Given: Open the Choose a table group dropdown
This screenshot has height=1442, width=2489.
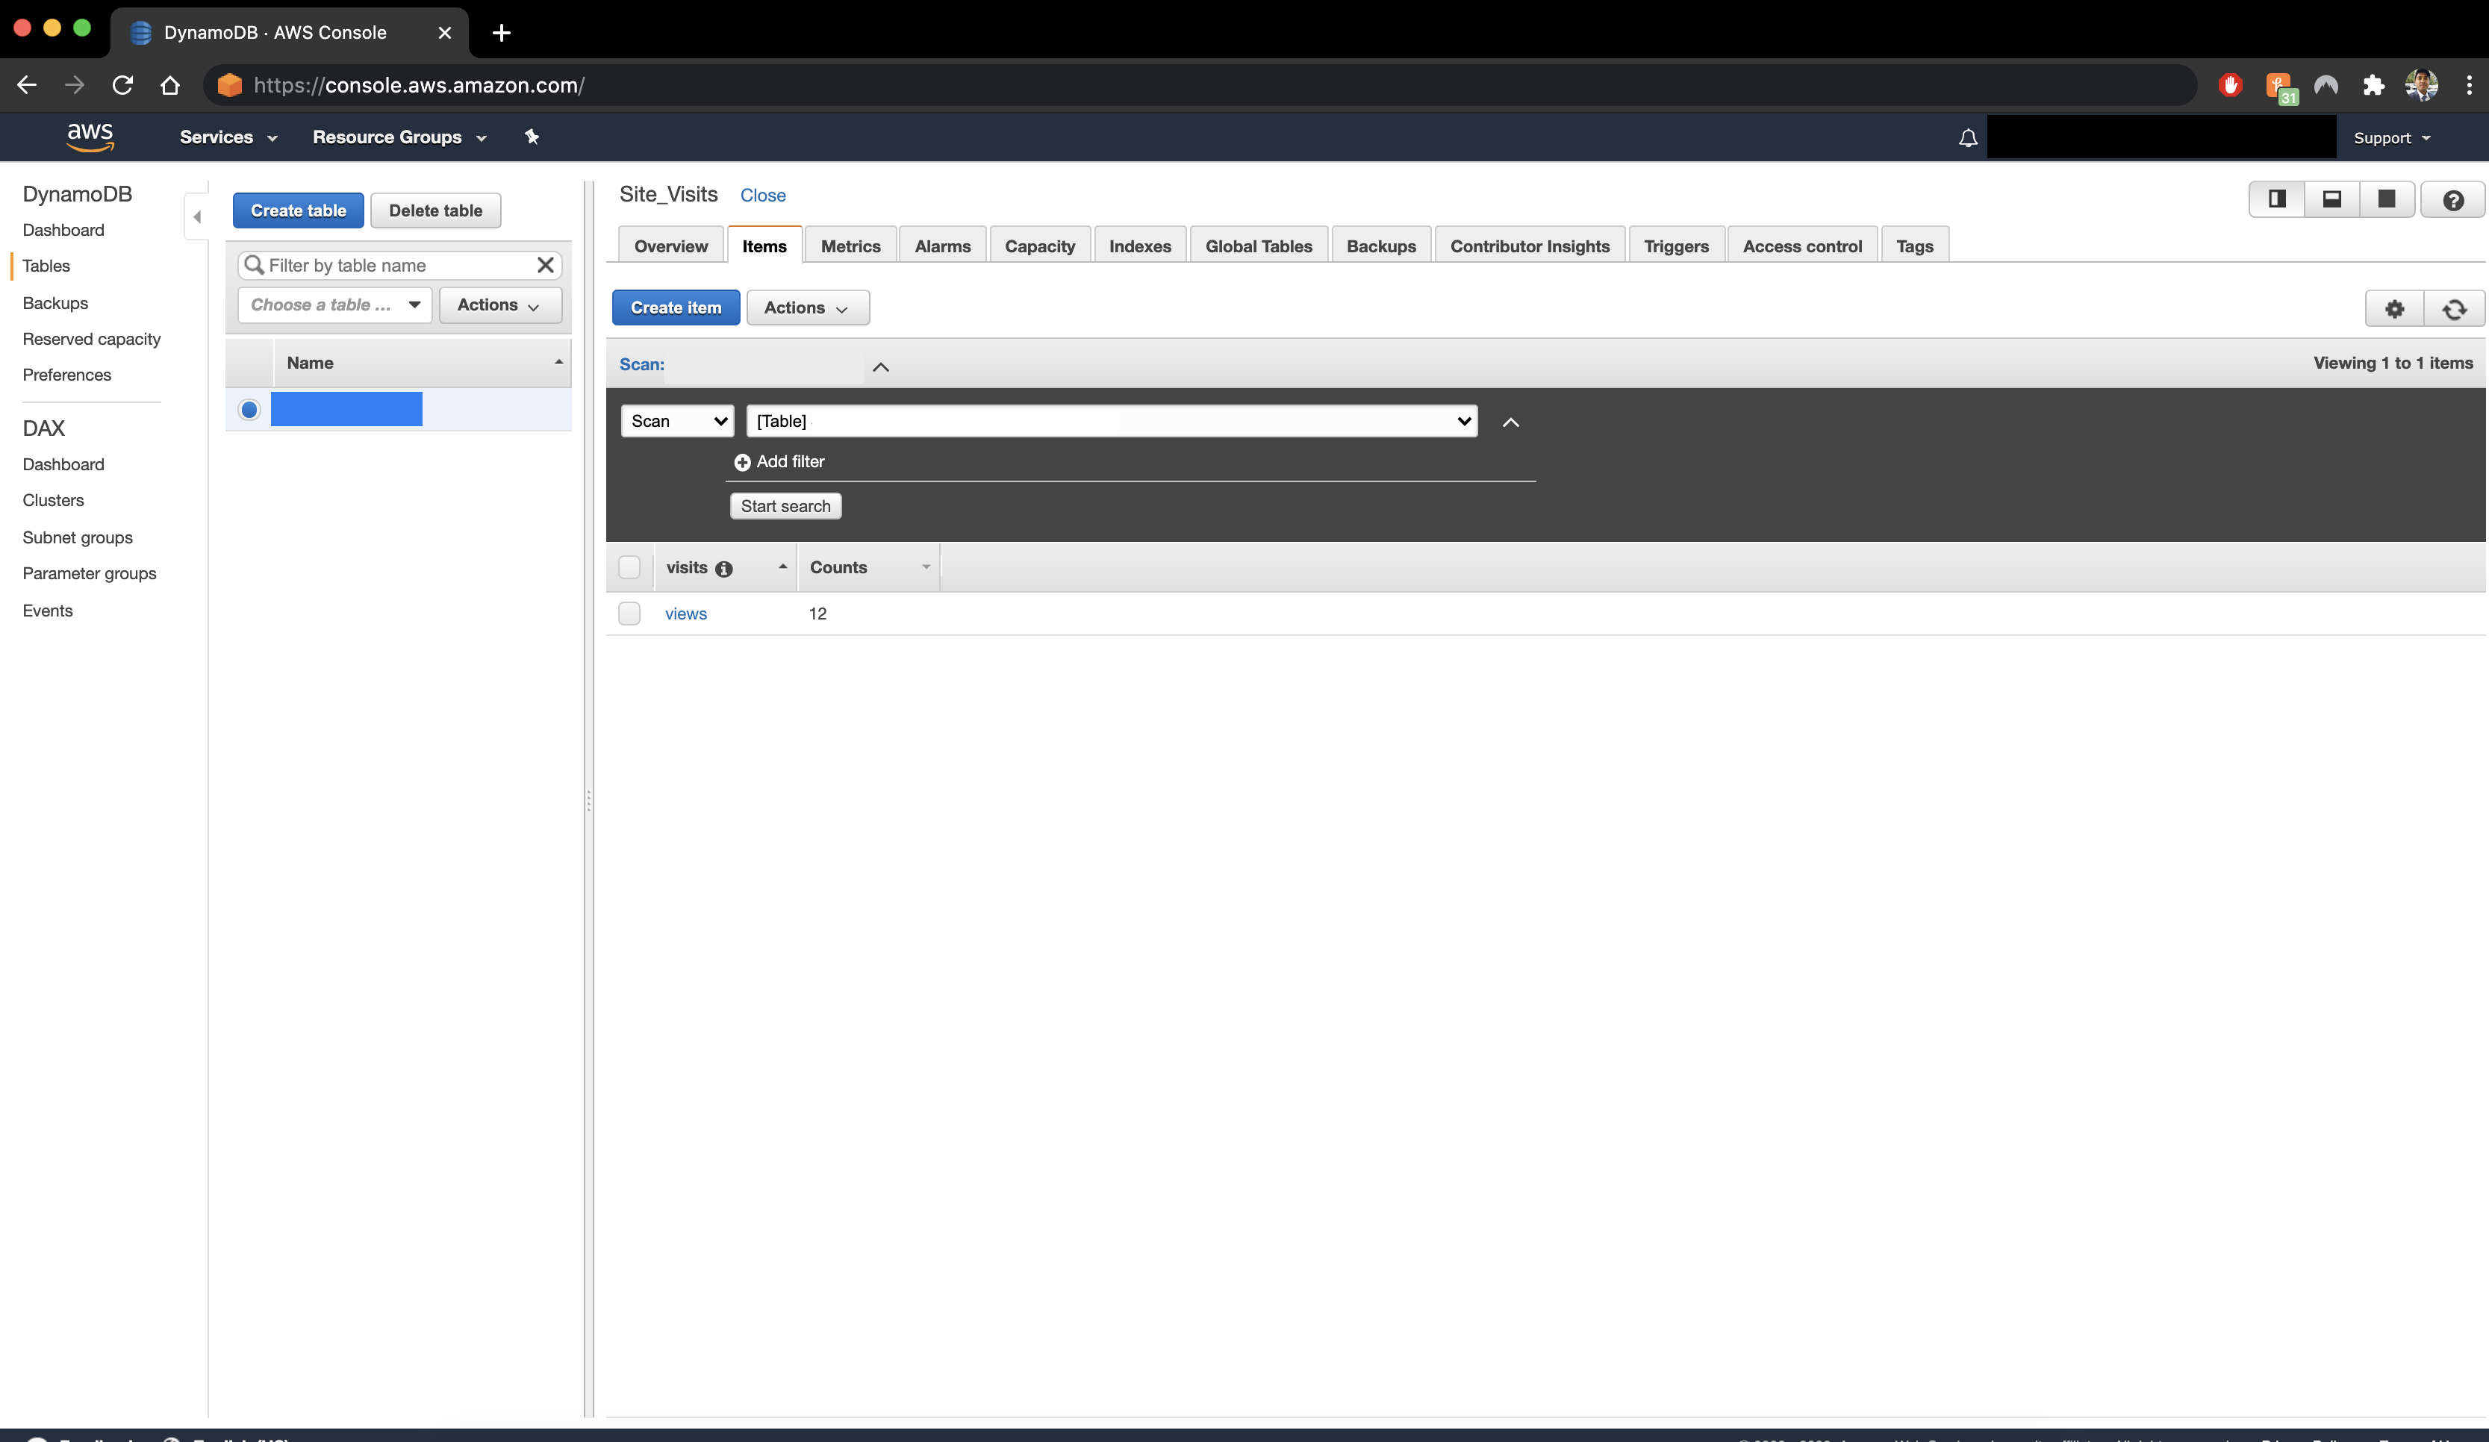Looking at the screenshot, I should coord(335,305).
